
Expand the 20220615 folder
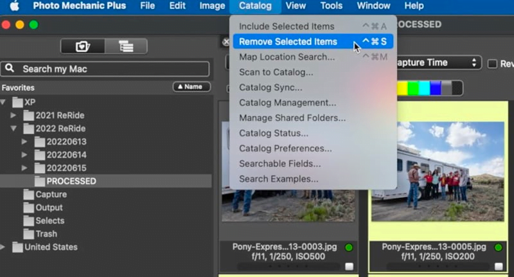point(24,168)
